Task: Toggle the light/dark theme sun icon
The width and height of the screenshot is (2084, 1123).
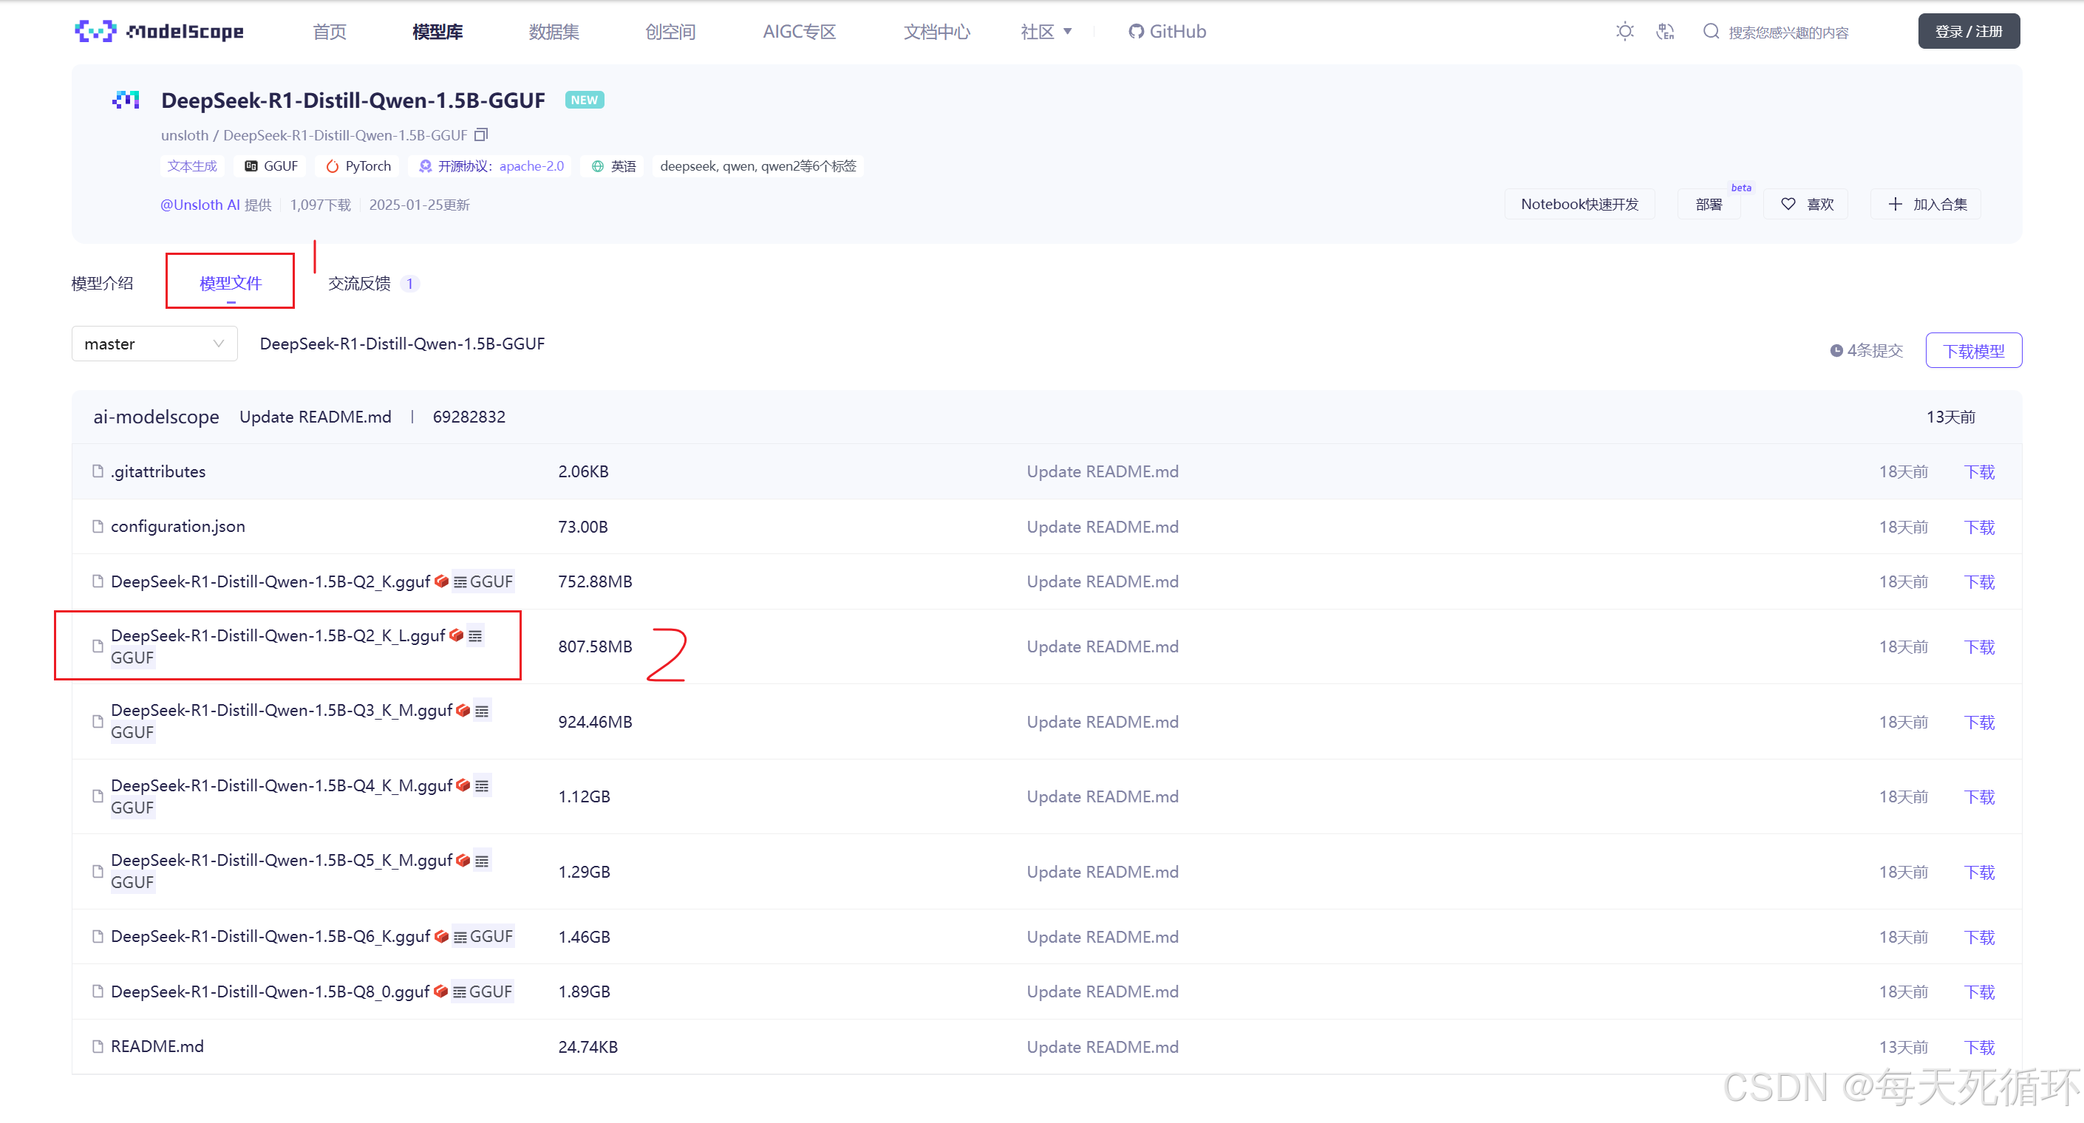Action: pos(1624,32)
